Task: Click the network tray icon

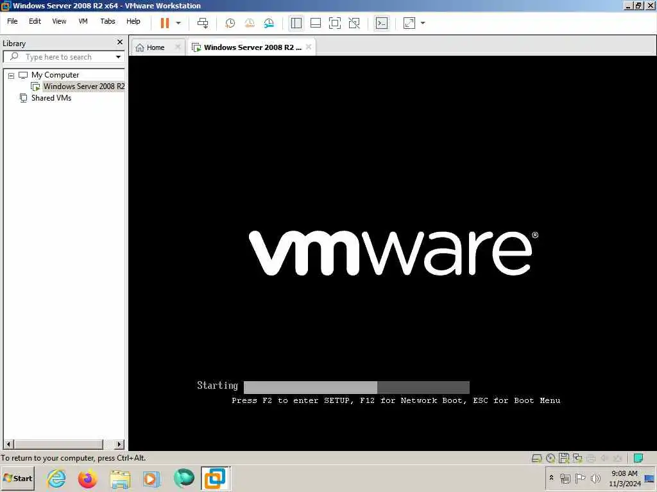Action: click(x=565, y=478)
